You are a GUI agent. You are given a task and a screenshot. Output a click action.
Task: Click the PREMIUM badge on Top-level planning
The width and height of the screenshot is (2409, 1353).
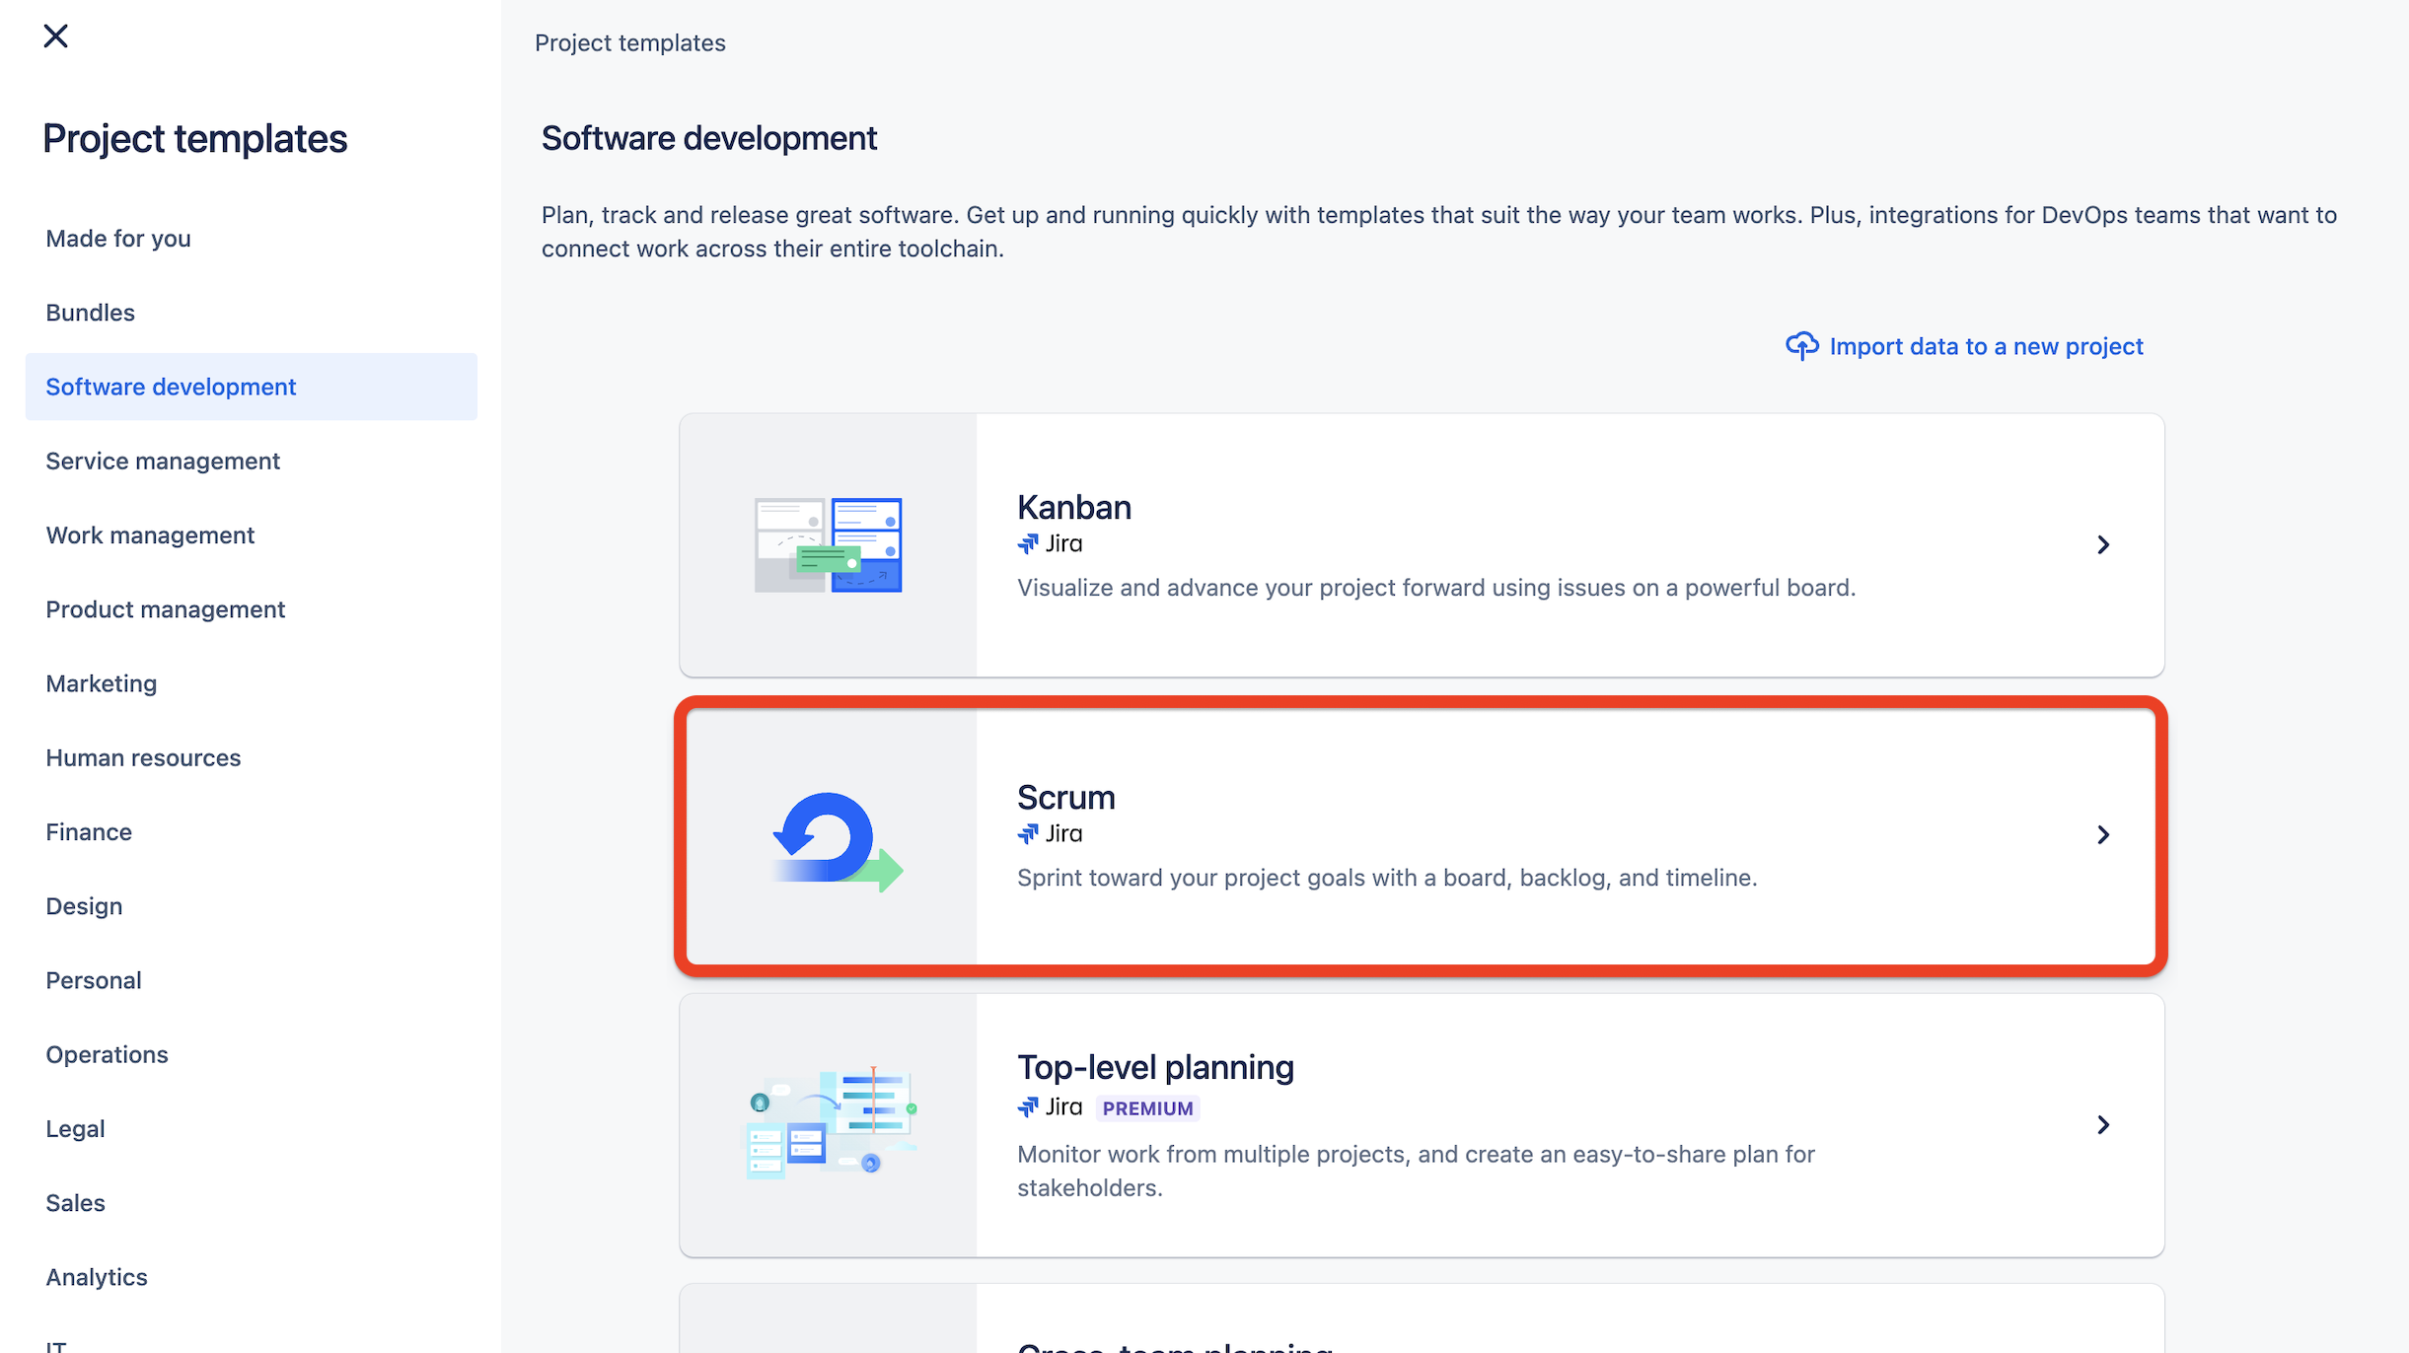point(1147,1108)
